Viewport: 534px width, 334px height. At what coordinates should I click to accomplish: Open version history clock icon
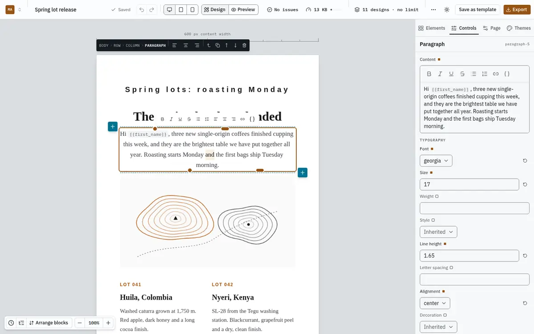click(x=11, y=323)
